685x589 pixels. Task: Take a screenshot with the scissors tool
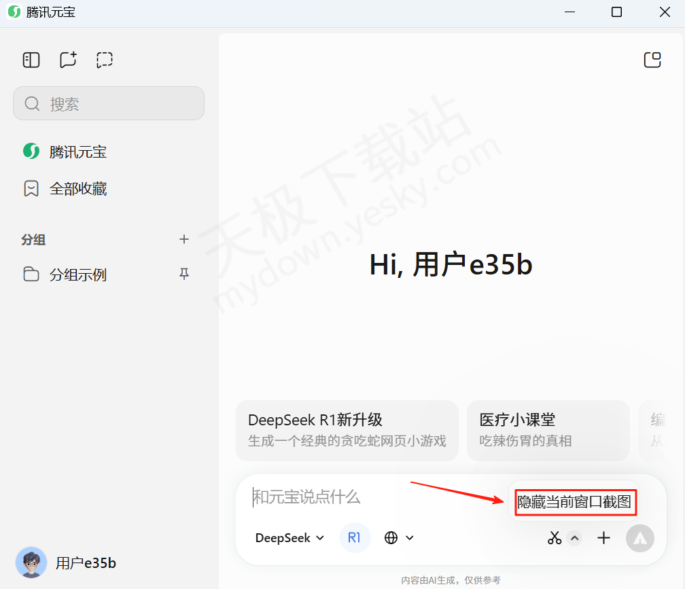click(555, 537)
